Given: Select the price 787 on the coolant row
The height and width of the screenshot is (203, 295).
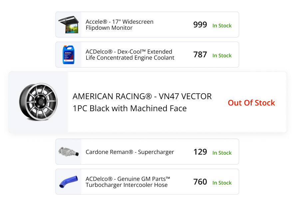Looking at the screenshot, I should [200, 54].
